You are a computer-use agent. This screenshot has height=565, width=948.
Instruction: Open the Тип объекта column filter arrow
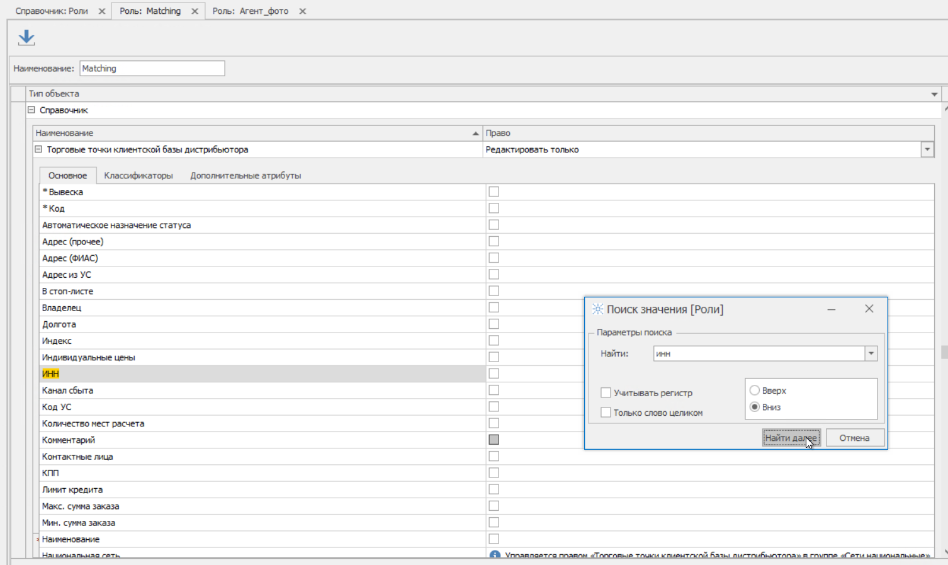pos(934,94)
